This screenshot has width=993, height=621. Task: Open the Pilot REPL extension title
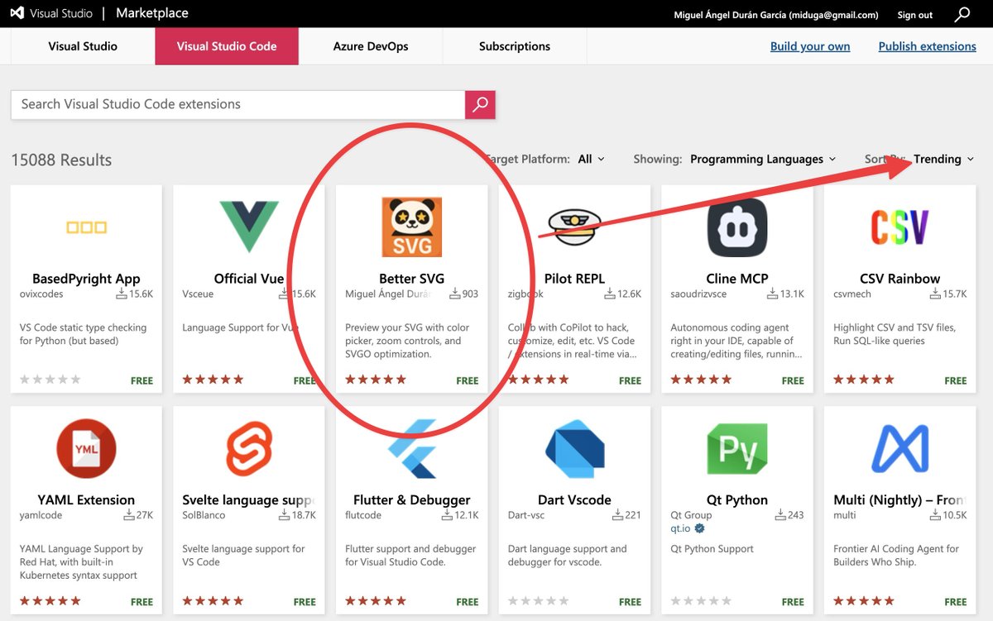click(574, 279)
